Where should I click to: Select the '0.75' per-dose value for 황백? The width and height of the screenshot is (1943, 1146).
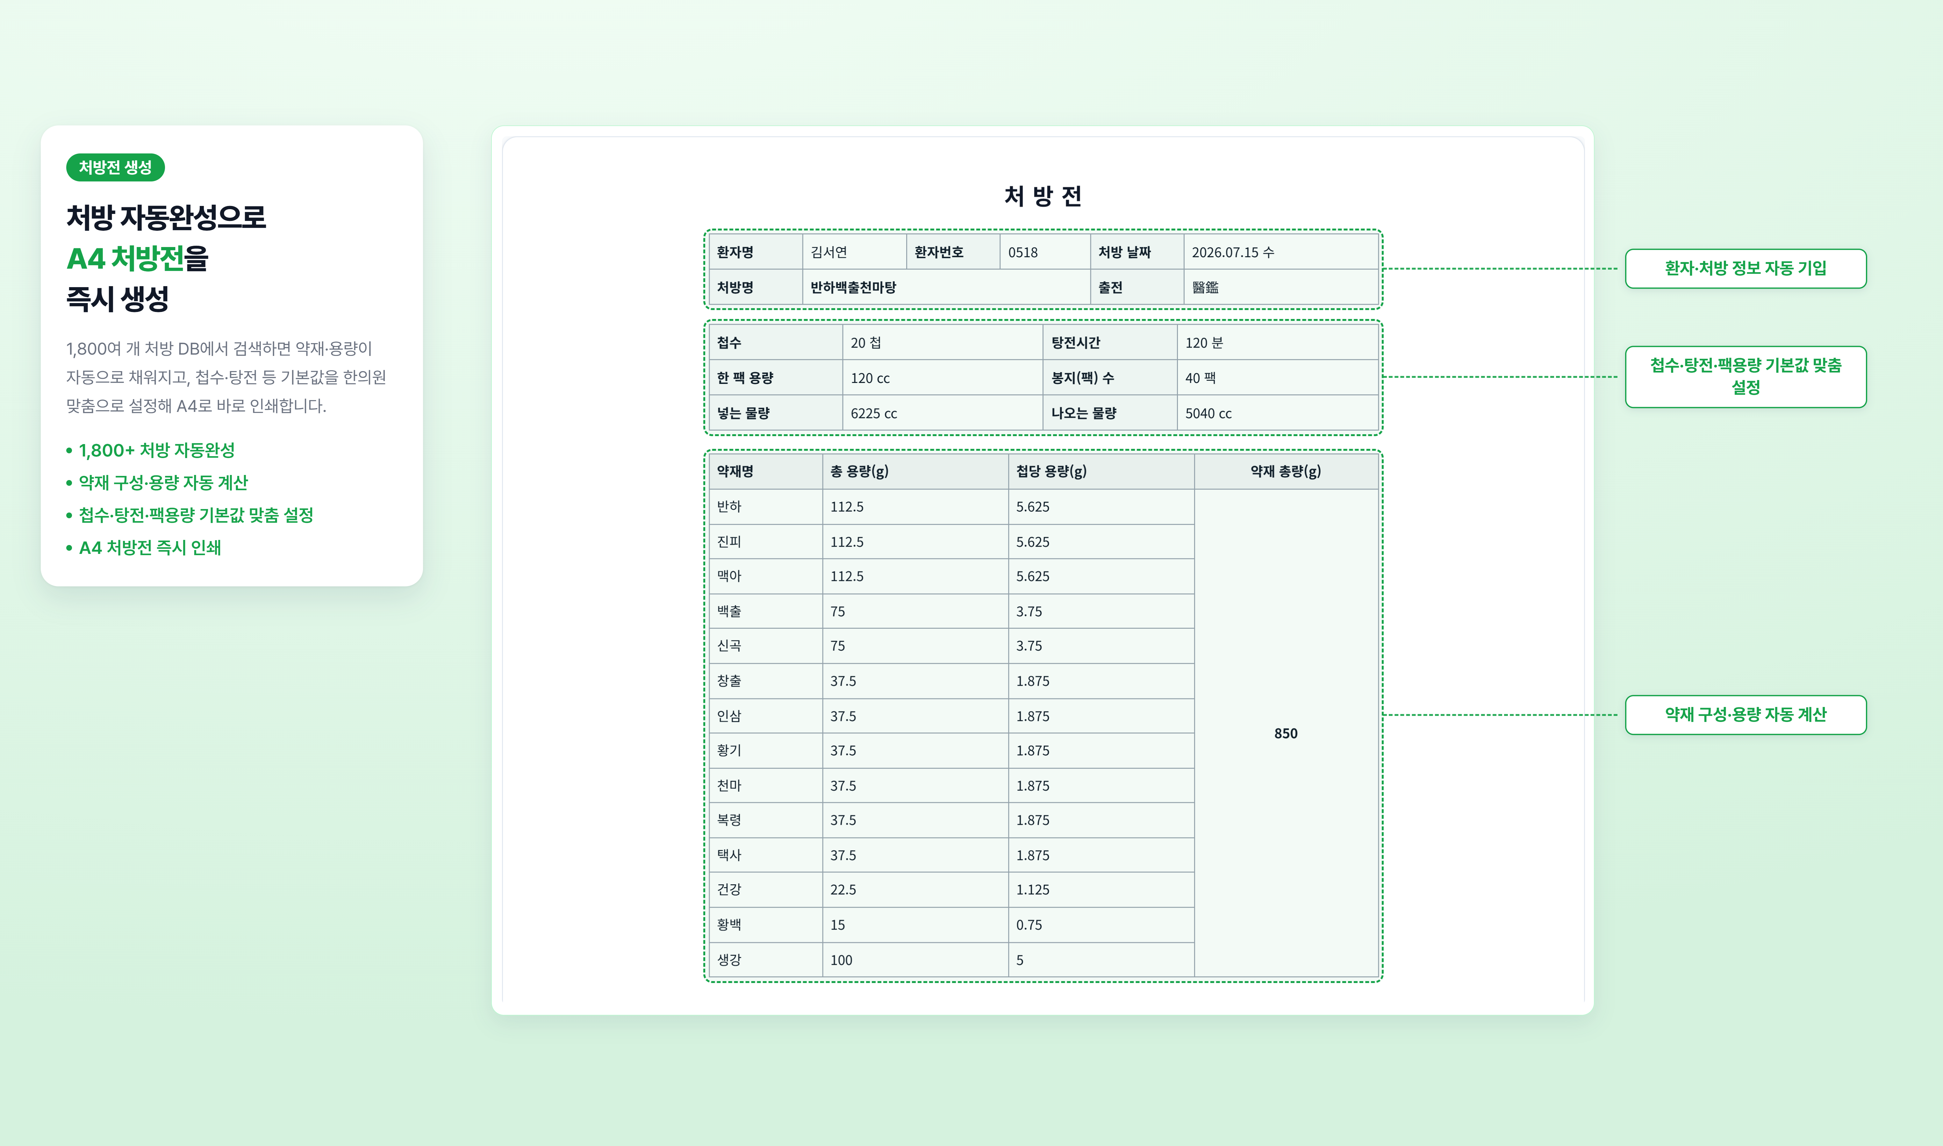[1029, 925]
